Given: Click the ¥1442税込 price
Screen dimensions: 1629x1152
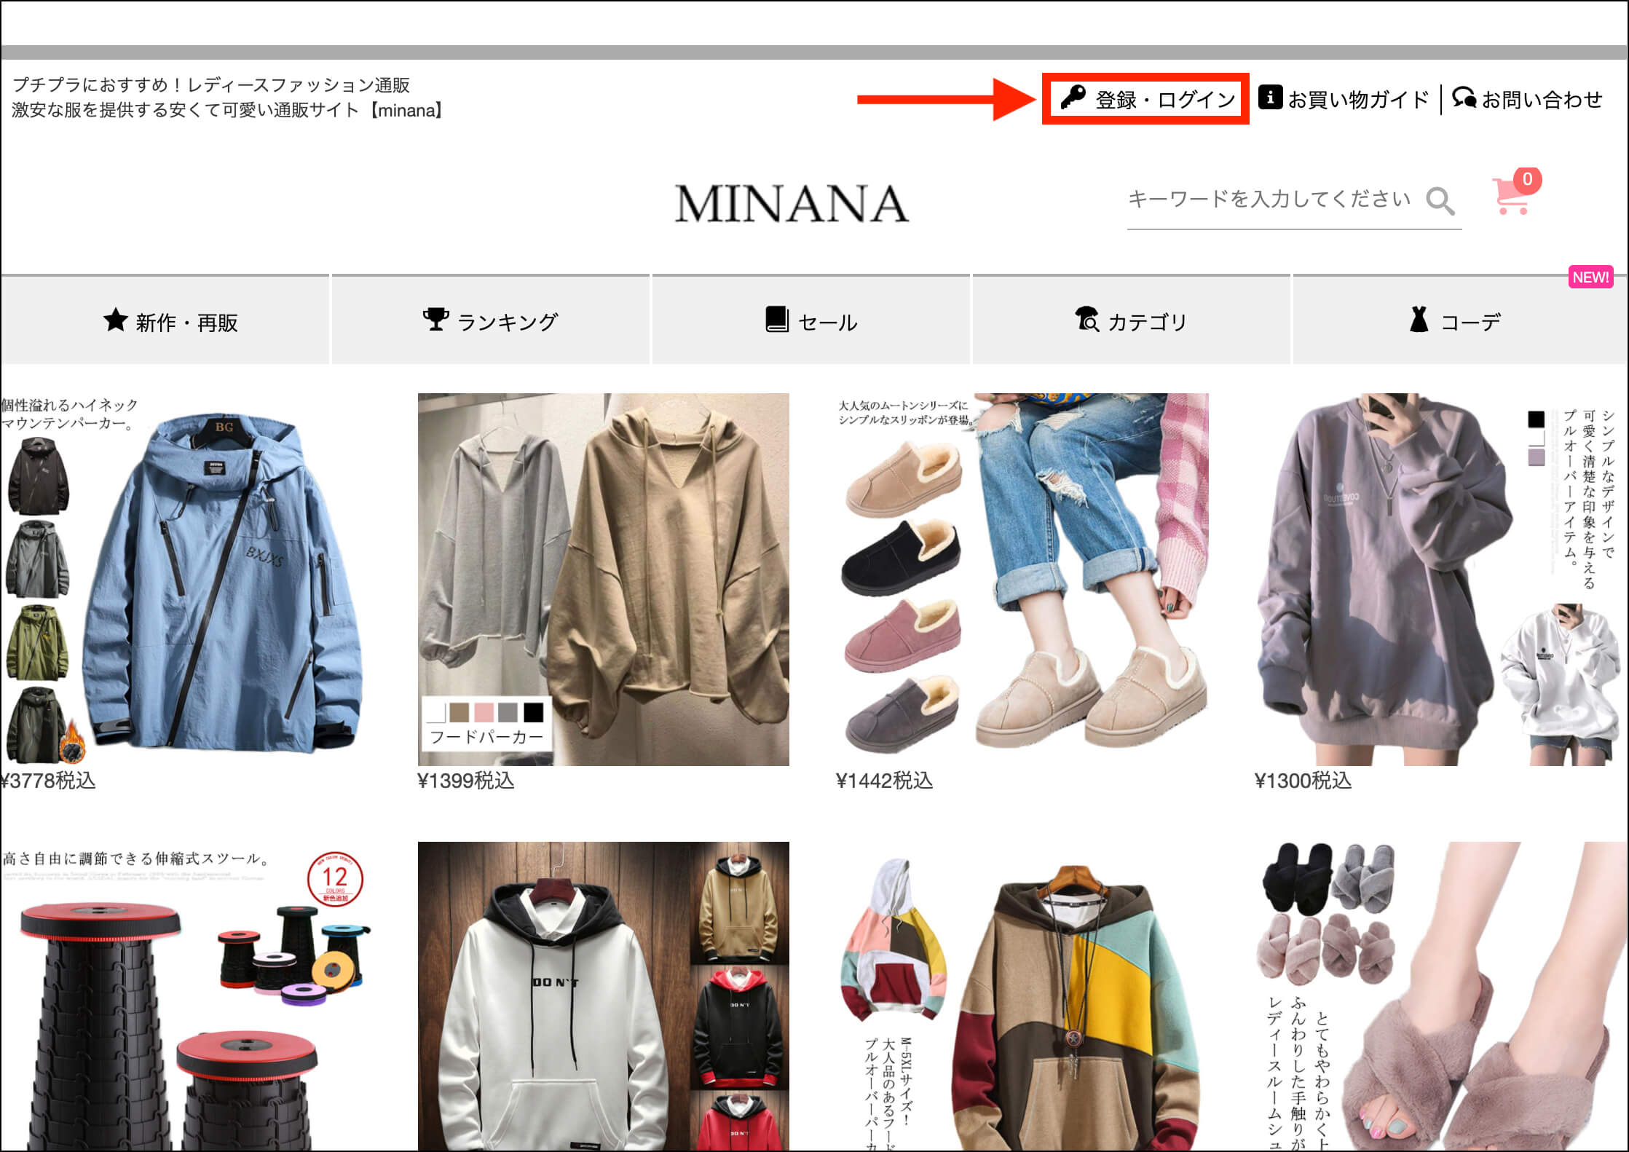Looking at the screenshot, I should pyautogui.click(x=885, y=781).
